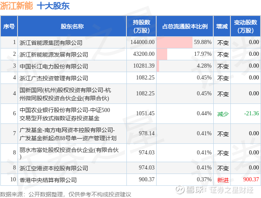
Task: Click the green 减少 status
Action: tap(223, 114)
